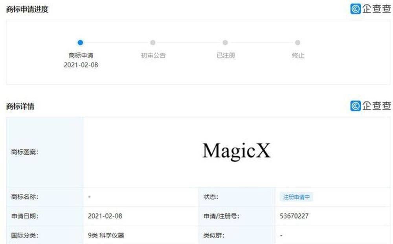Click the blue 商标申请 progress step dot
This screenshot has height=244, width=393.
tap(80, 42)
